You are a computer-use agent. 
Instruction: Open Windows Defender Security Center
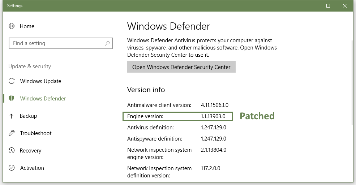pyautogui.click(x=181, y=67)
